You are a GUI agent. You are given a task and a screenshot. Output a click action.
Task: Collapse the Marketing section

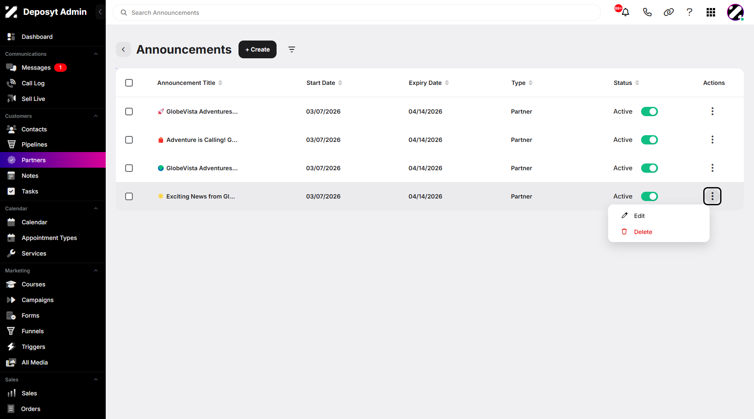(96, 271)
